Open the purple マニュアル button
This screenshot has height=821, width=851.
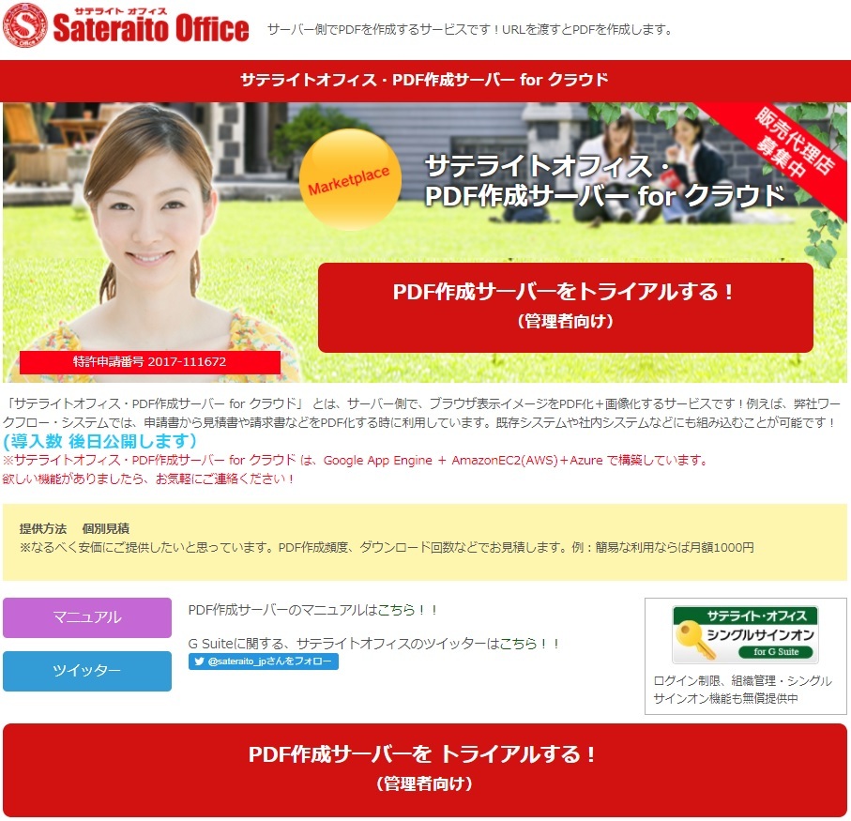(87, 617)
